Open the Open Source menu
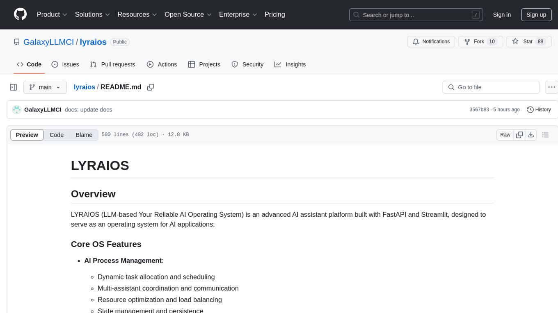 point(188,14)
